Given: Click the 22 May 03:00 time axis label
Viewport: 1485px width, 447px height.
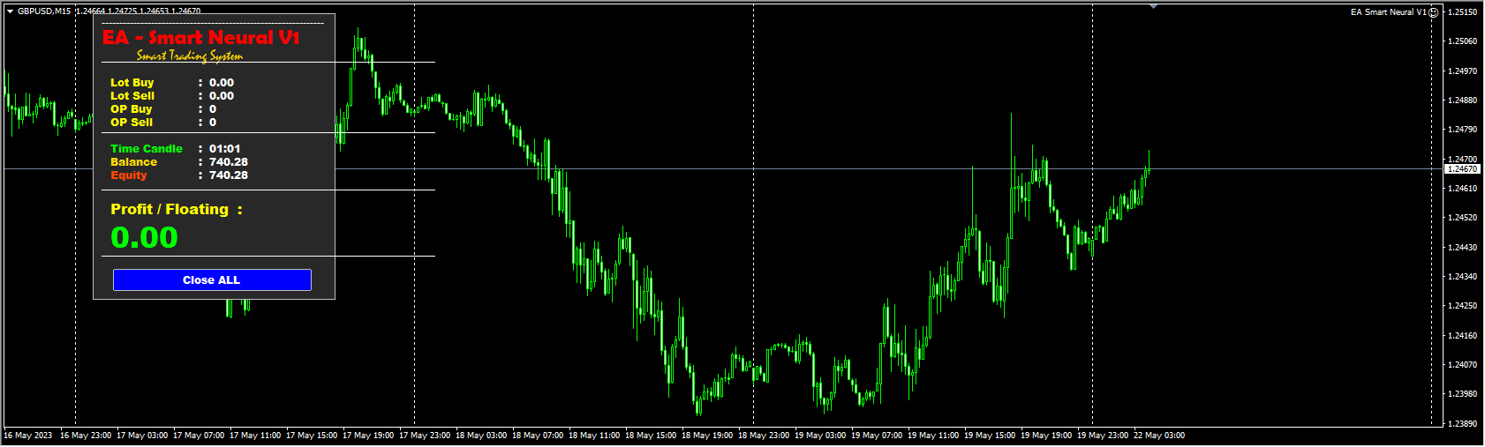Looking at the screenshot, I should [1159, 436].
